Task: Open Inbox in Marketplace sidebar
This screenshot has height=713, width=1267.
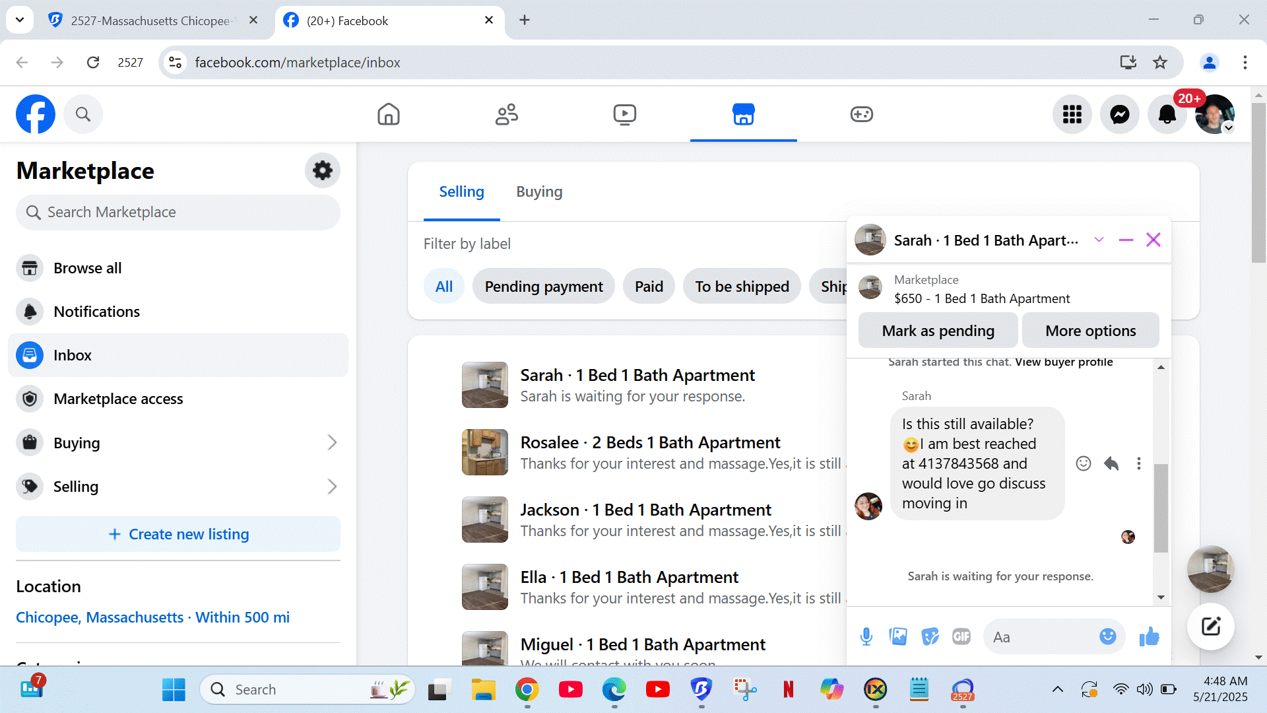Action: click(x=178, y=355)
